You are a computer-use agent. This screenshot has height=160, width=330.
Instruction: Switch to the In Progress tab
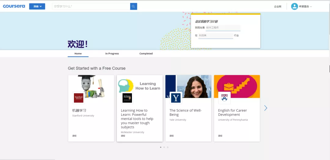point(112,54)
